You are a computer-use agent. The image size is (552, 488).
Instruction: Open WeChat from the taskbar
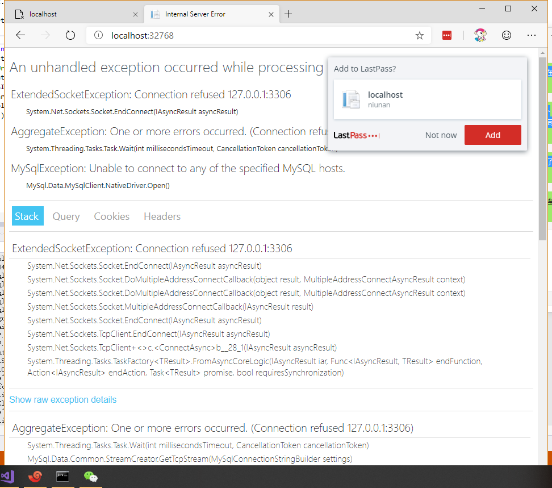[x=91, y=477]
